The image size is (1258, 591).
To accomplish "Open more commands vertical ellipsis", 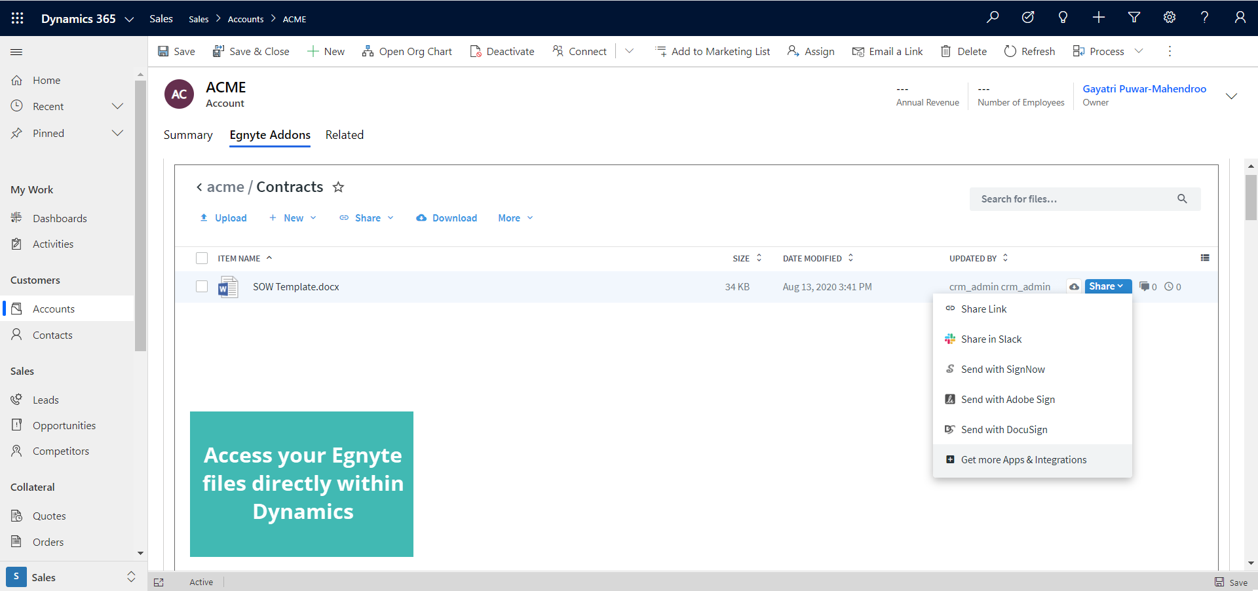I will [1170, 51].
